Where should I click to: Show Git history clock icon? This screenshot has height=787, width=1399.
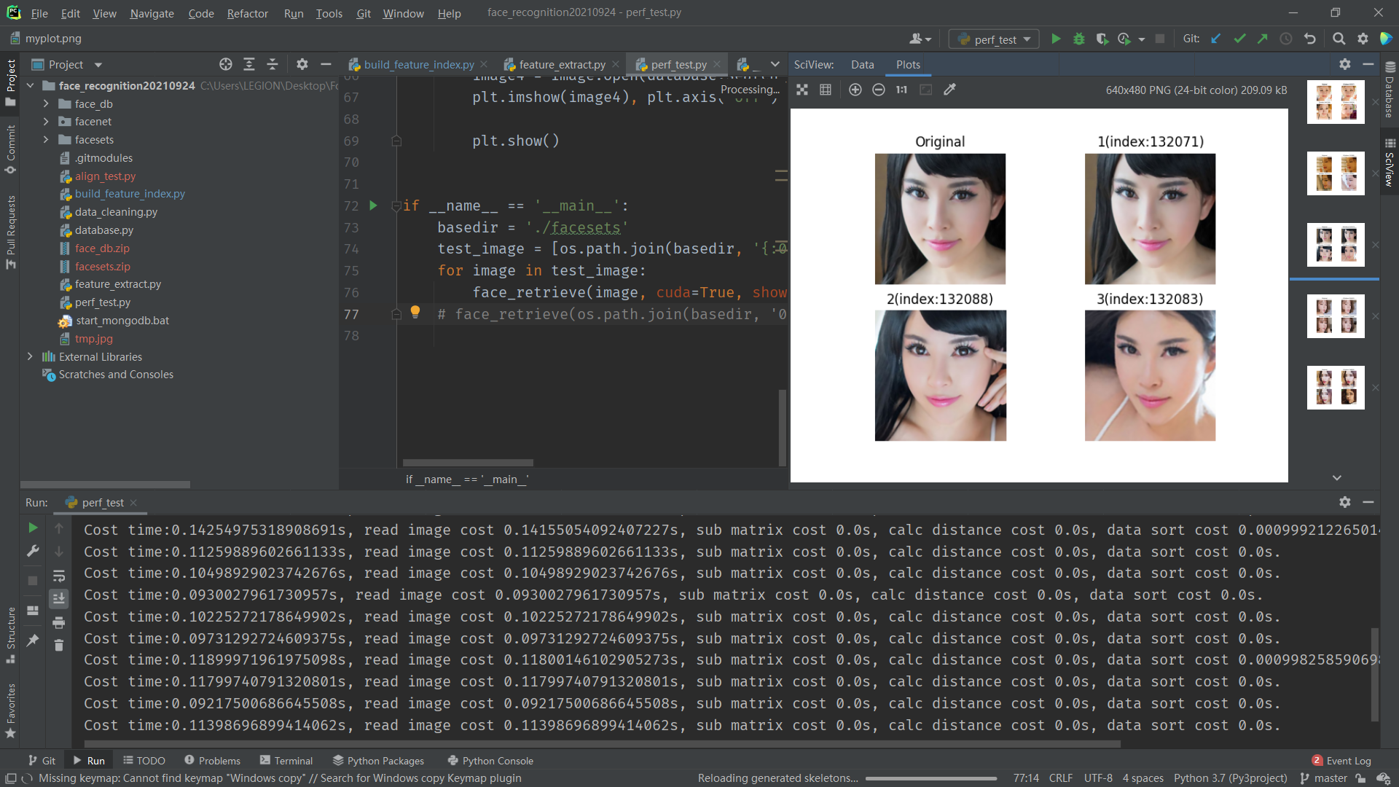click(x=1286, y=39)
